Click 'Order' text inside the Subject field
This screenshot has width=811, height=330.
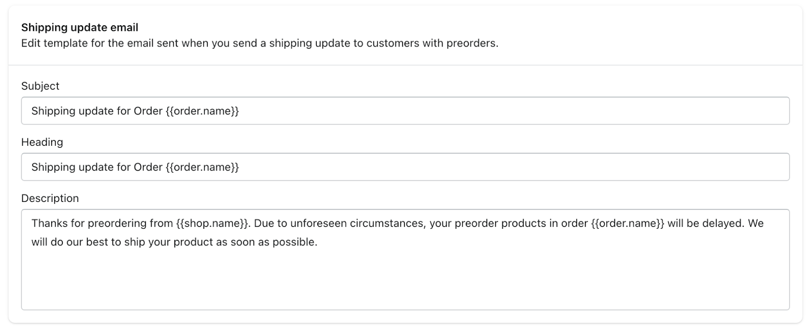pyautogui.click(x=147, y=110)
